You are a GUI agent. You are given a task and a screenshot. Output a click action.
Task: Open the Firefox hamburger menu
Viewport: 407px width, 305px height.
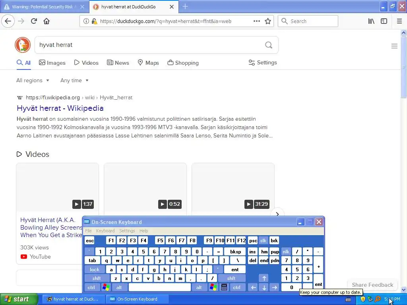[x=399, y=21]
